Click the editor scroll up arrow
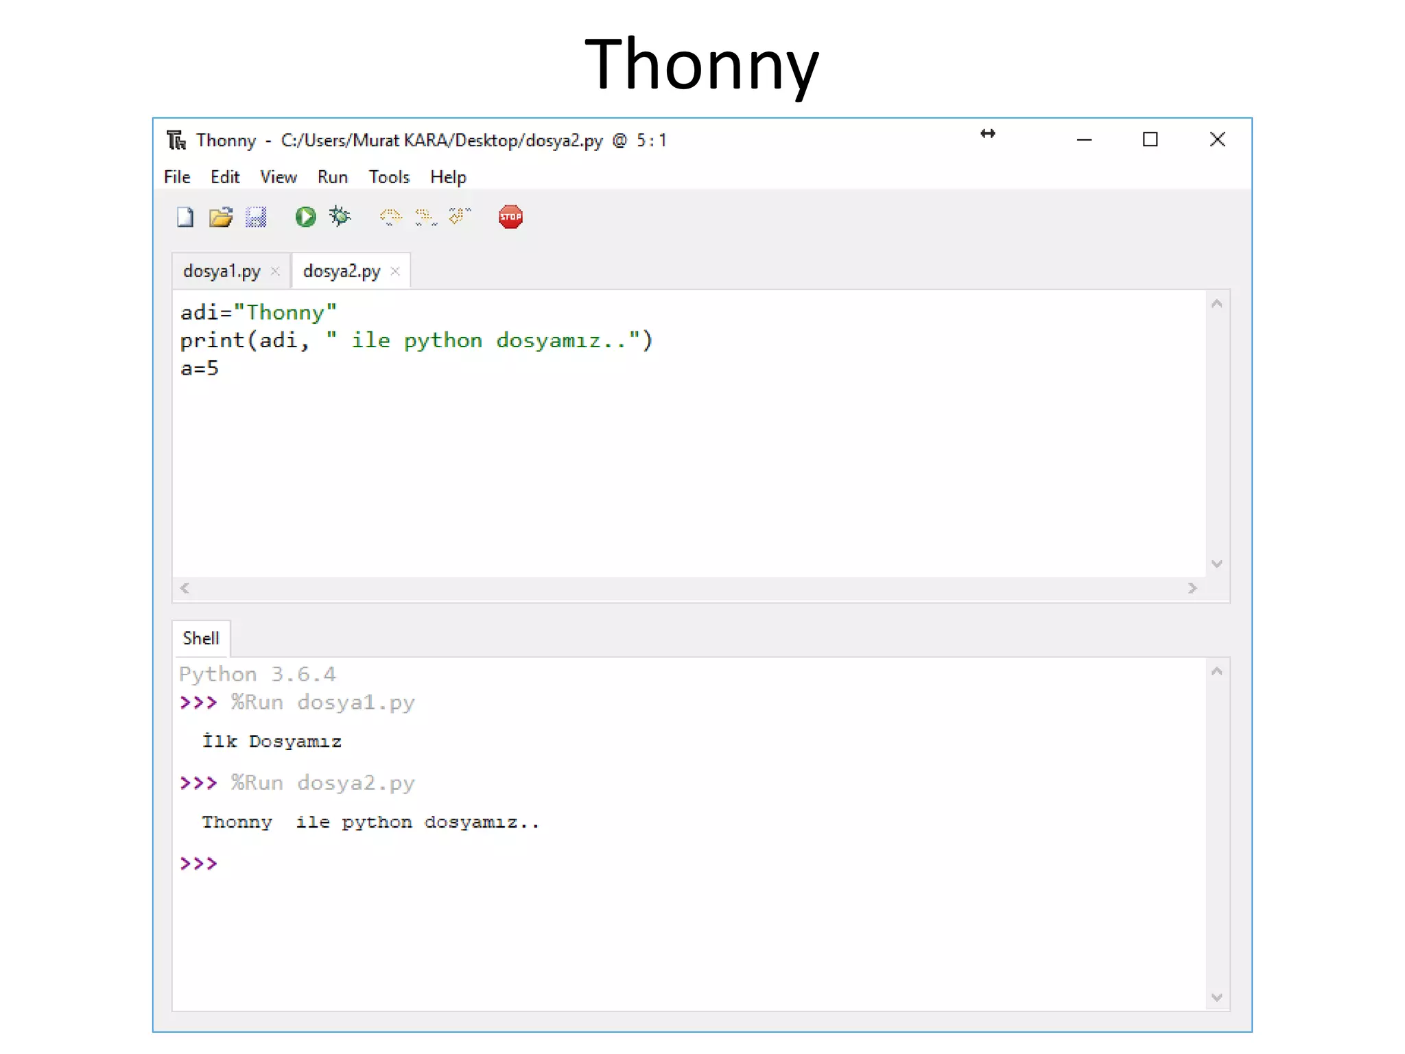This screenshot has height=1054, width=1405. click(1217, 303)
